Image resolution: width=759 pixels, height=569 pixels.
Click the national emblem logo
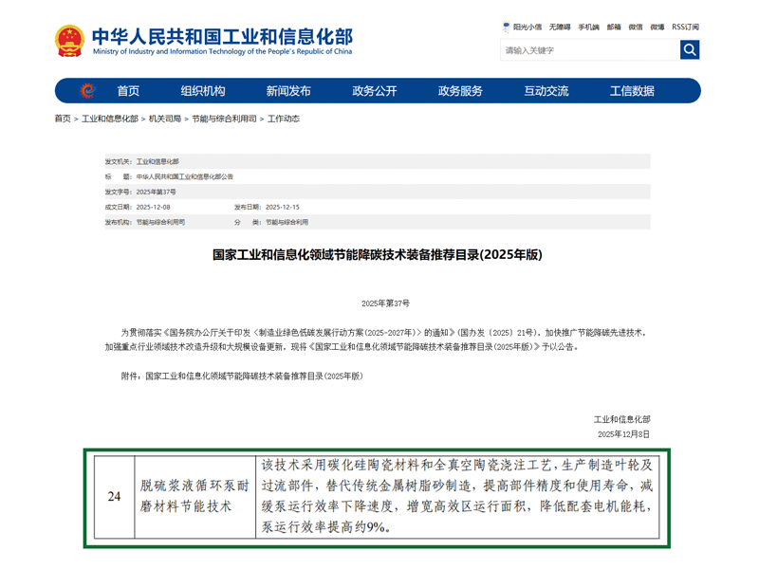[69, 41]
